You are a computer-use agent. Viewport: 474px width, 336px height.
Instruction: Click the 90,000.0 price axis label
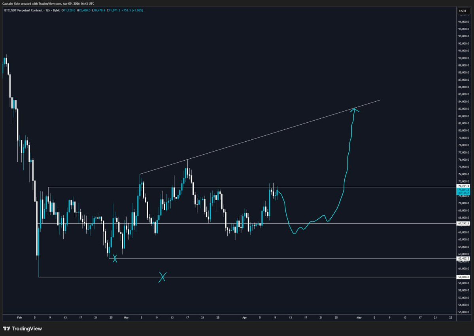(x=463, y=58)
